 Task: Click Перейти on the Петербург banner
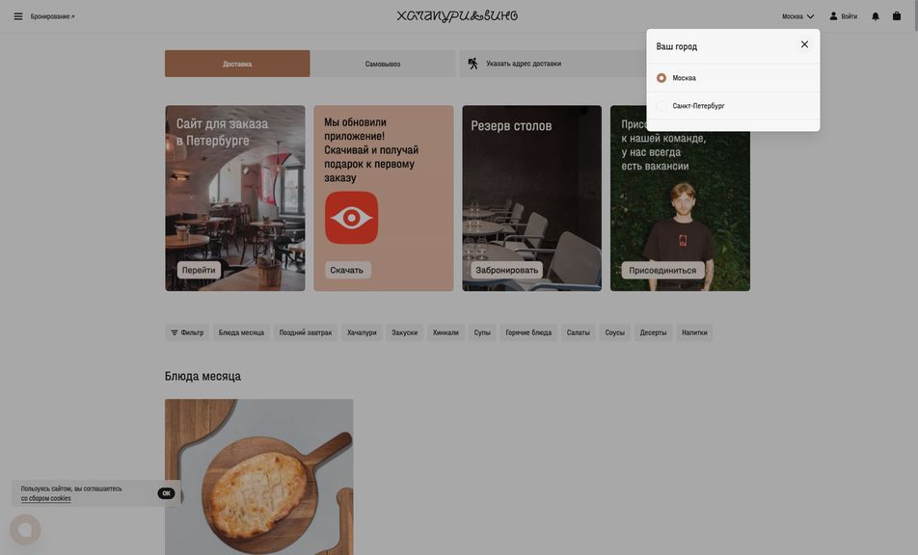point(199,270)
